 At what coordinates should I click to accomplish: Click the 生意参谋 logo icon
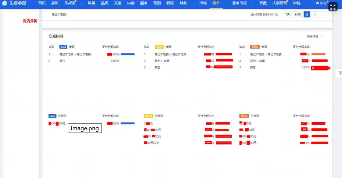pos(5,3)
